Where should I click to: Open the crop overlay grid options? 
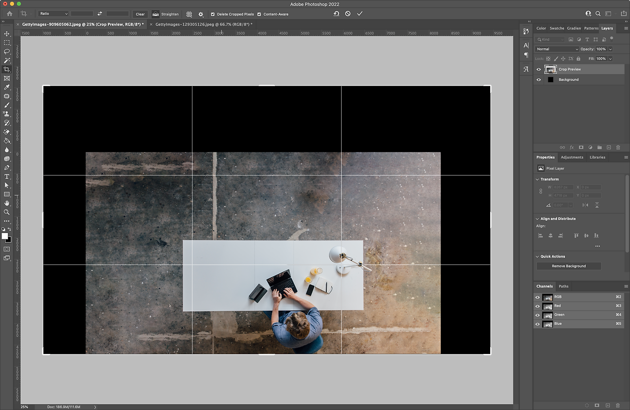pyautogui.click(x=189, y=14)
